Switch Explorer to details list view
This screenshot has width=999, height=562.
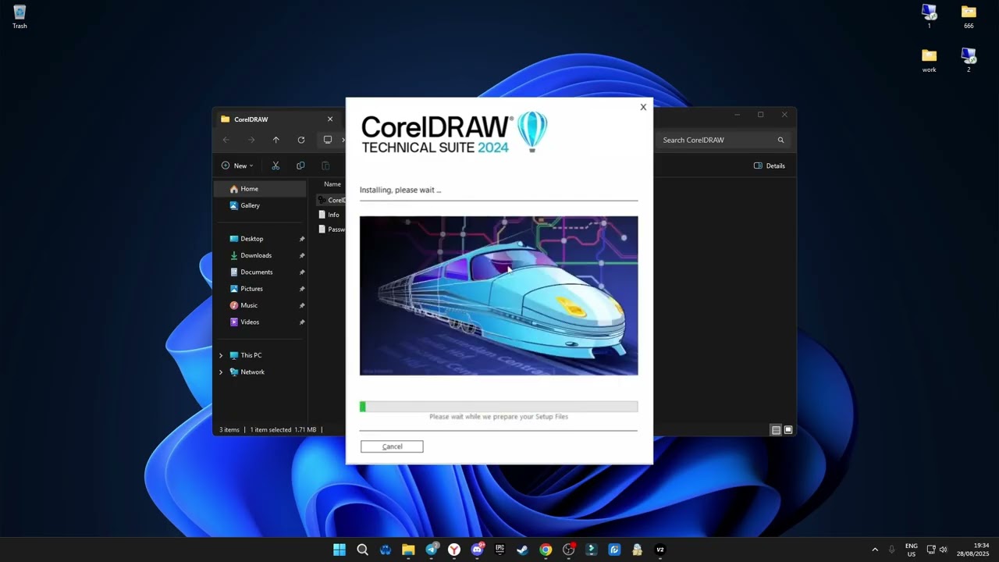(776, 430)
